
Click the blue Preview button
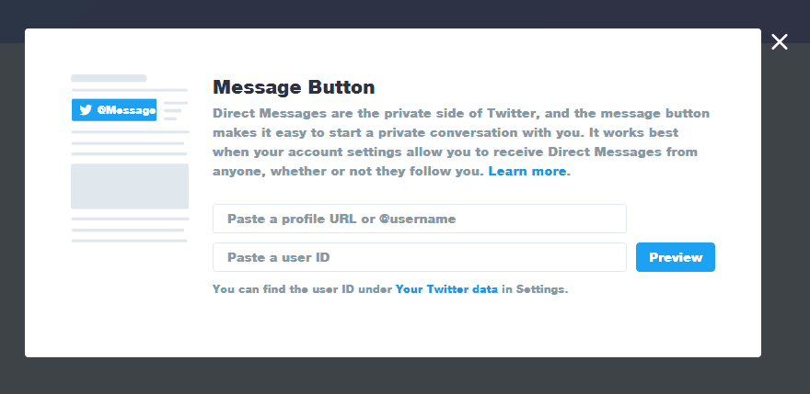pyautogui.click(x=676, y=257)
